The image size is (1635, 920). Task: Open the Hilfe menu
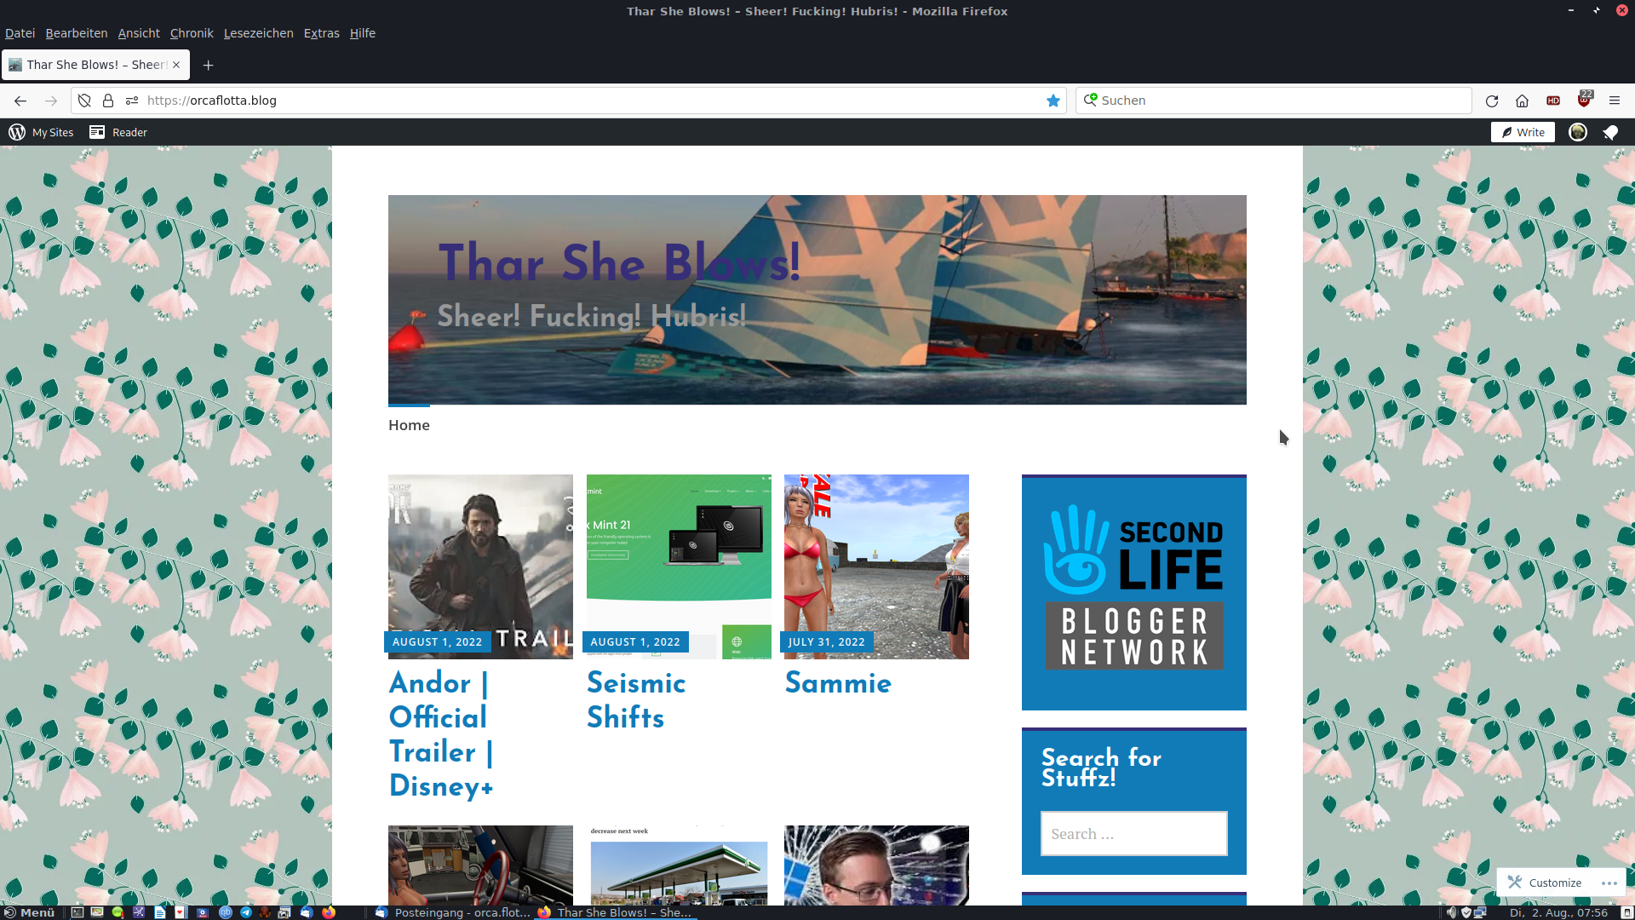coord(363,33)
